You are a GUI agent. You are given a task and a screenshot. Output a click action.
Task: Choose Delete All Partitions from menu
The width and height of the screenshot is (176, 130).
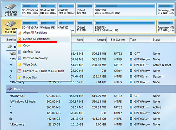(44, 39)
